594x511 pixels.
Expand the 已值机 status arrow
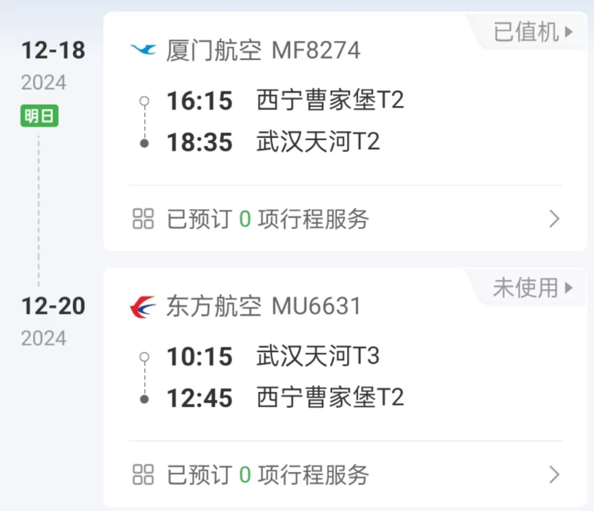coord(569,32)
